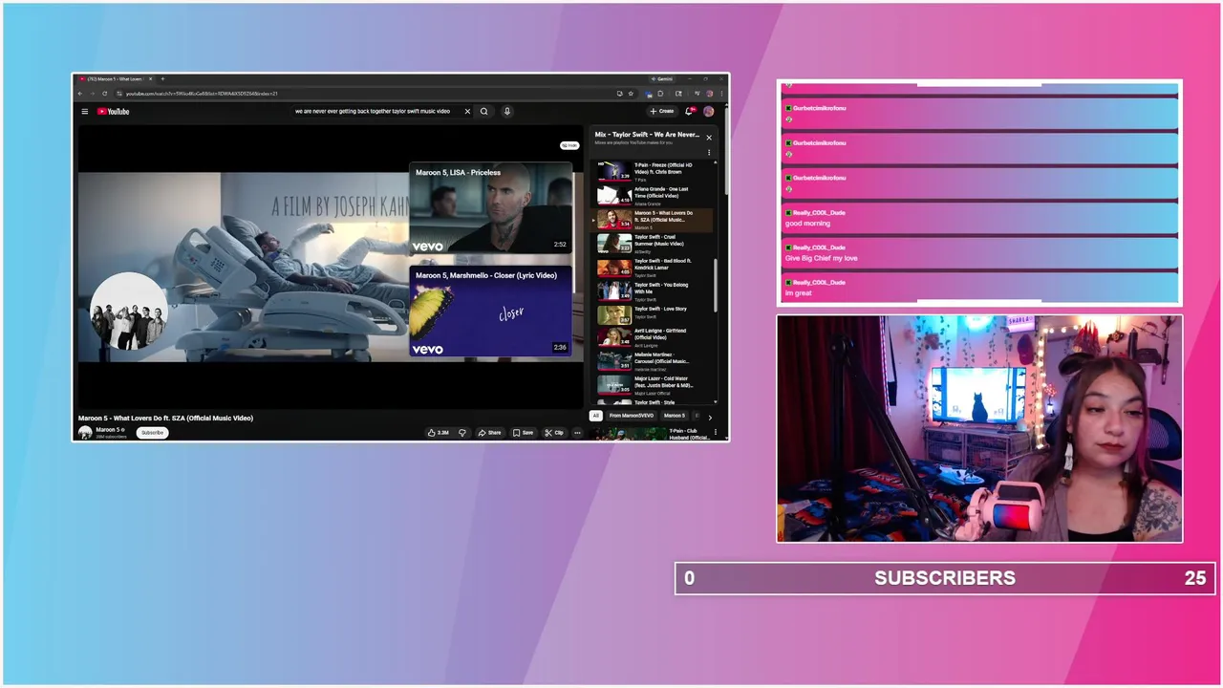Image resolution: width=1223 pixels, height=688 pixels.
Task: Click Gemini button in the browser title bar
Action: [x=662, y=79]
